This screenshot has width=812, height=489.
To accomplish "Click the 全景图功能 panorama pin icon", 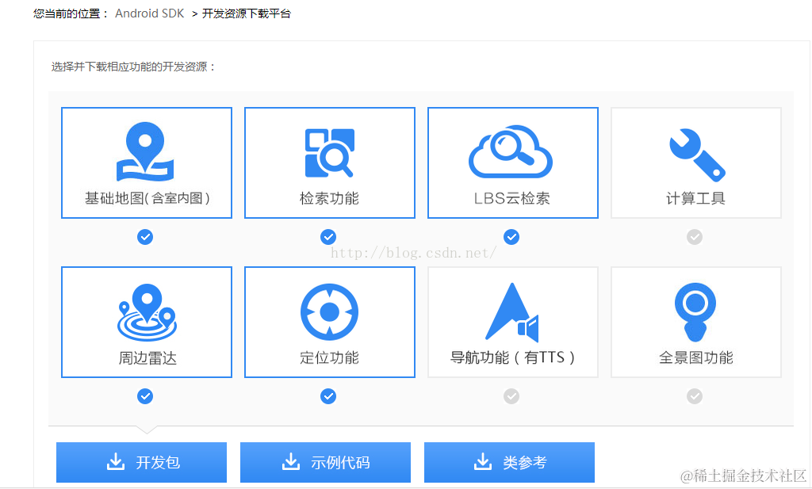I will click(x=695, y=312).
